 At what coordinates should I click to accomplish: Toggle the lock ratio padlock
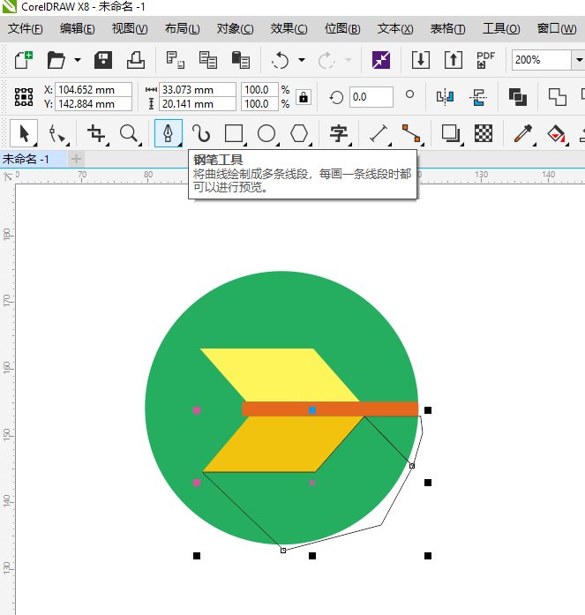(x=304, y=97)
